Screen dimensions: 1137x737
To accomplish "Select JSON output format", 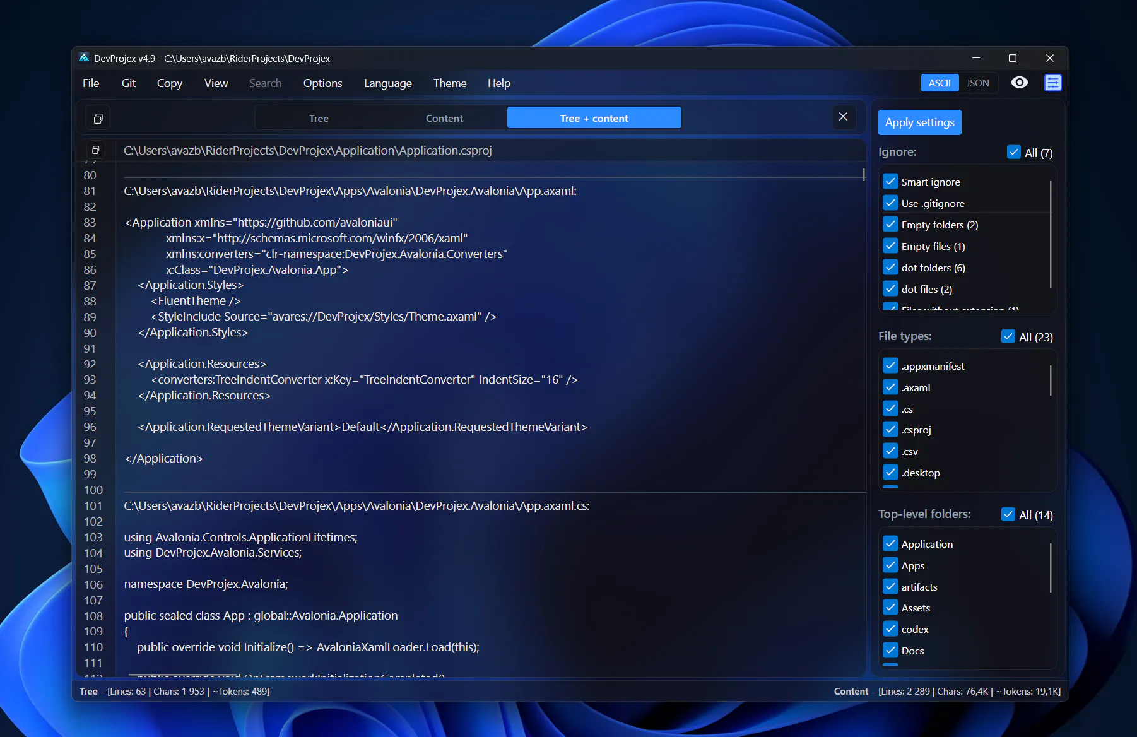I will pyautogui.click(x=978, y=83).
